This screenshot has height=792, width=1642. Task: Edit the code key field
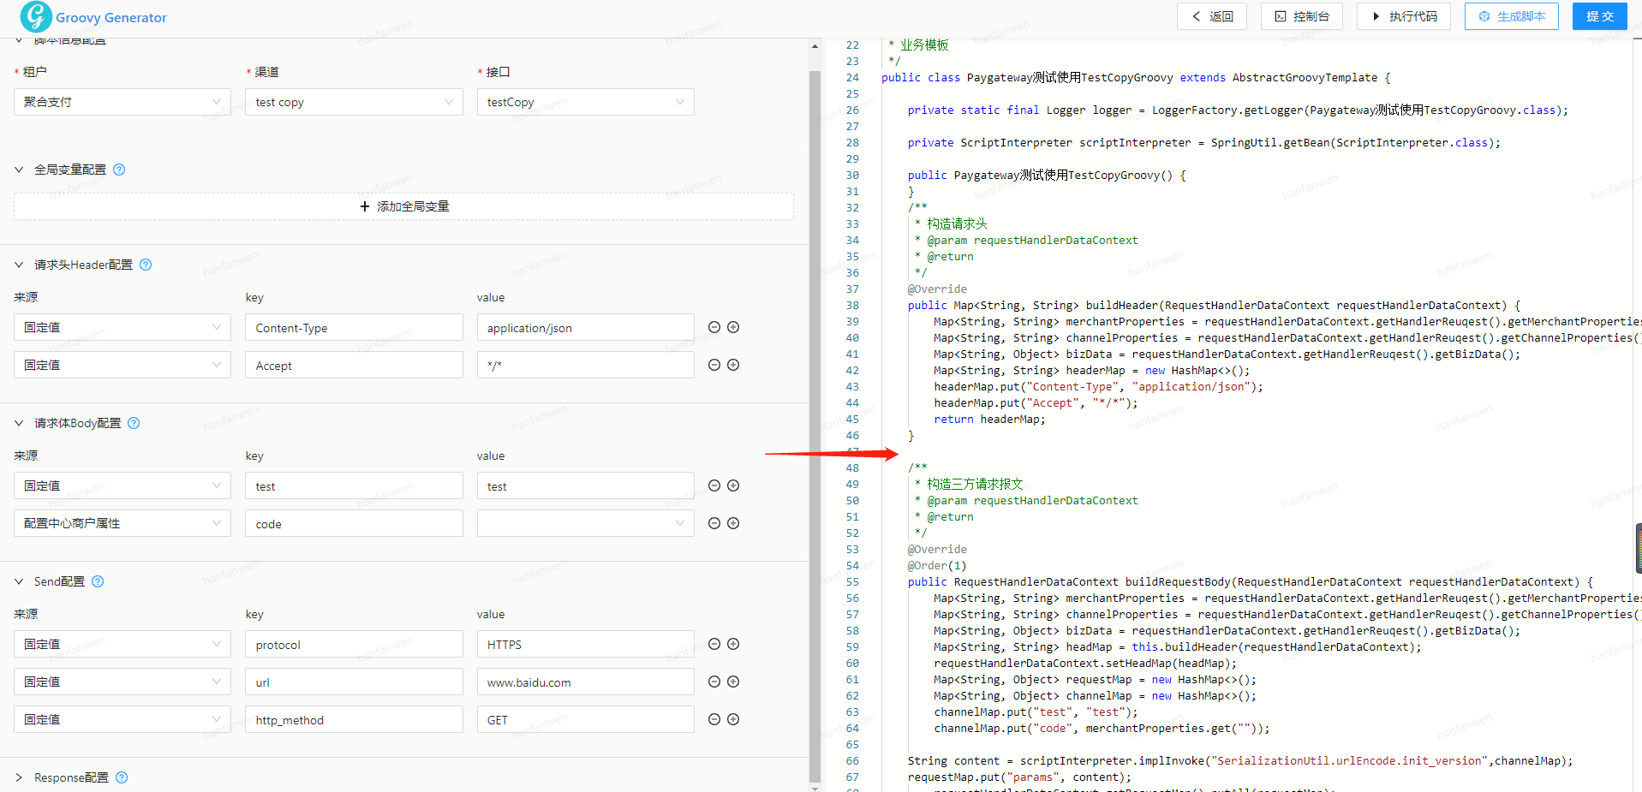354,523
